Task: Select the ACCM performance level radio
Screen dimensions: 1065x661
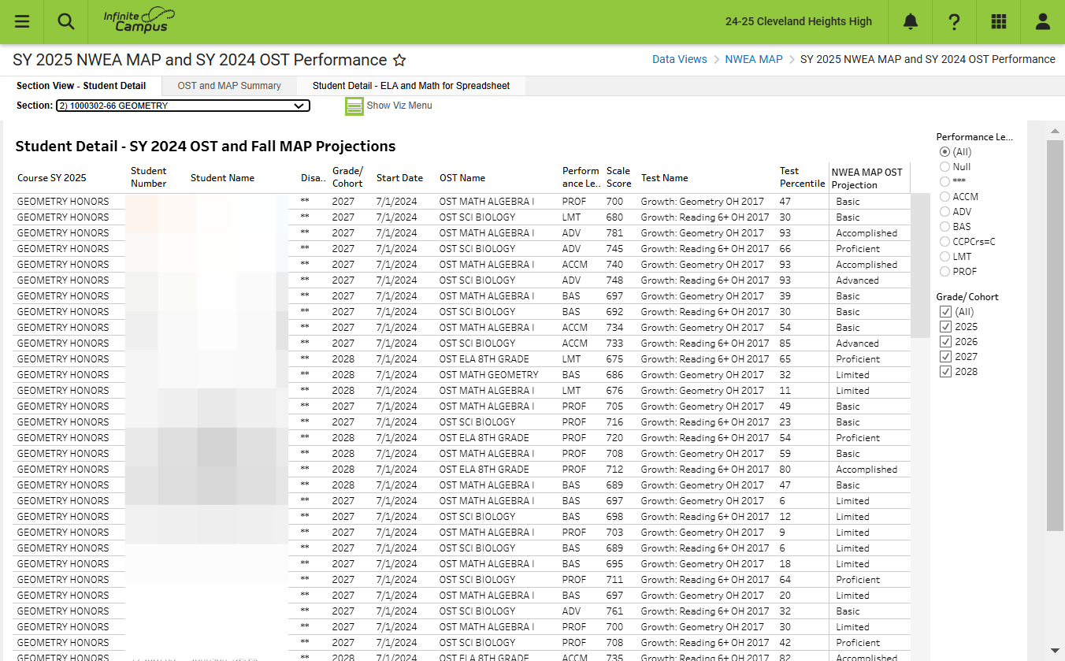Action: [944, 197]
